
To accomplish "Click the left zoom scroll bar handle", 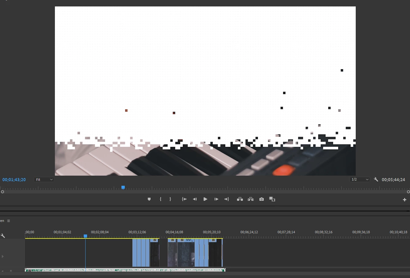I will click(2, 192).
